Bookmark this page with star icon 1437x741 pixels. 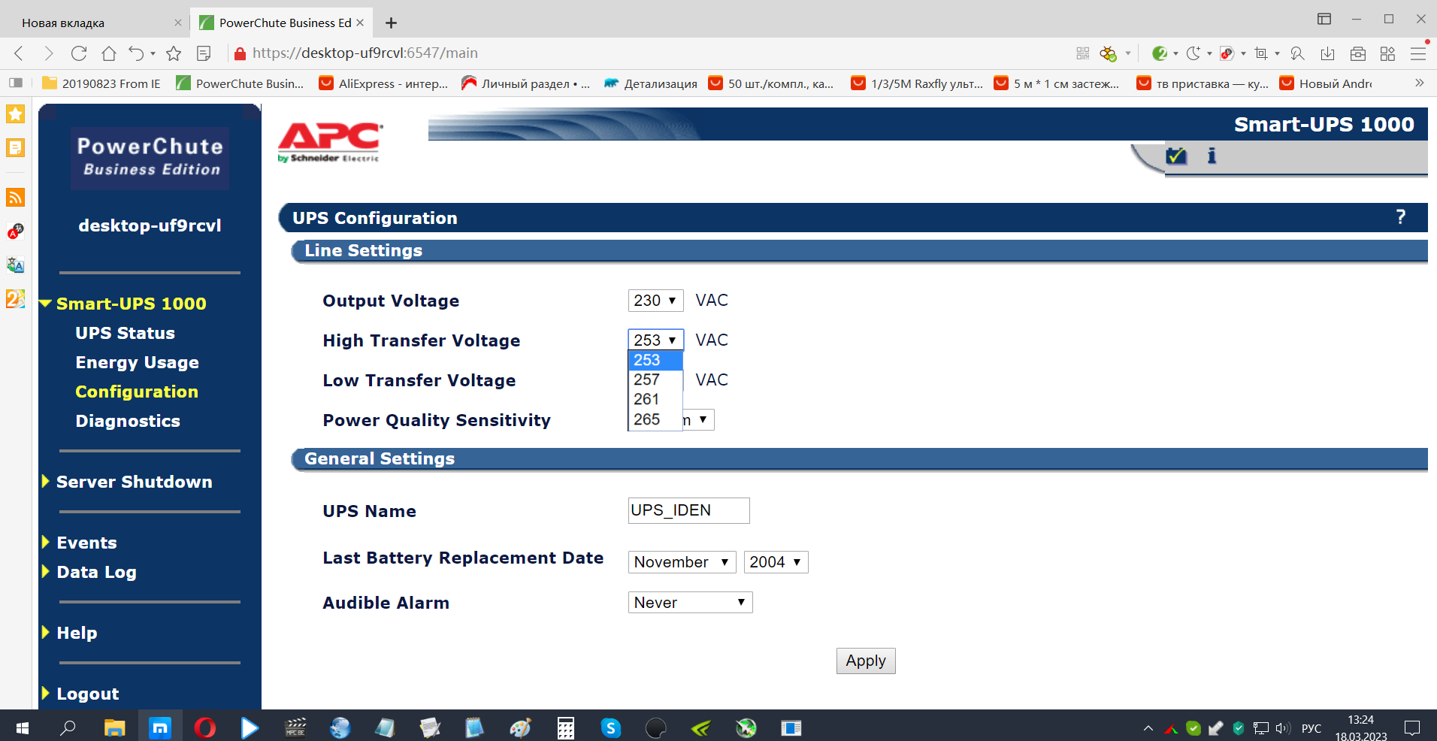click(x=174, y=53)
